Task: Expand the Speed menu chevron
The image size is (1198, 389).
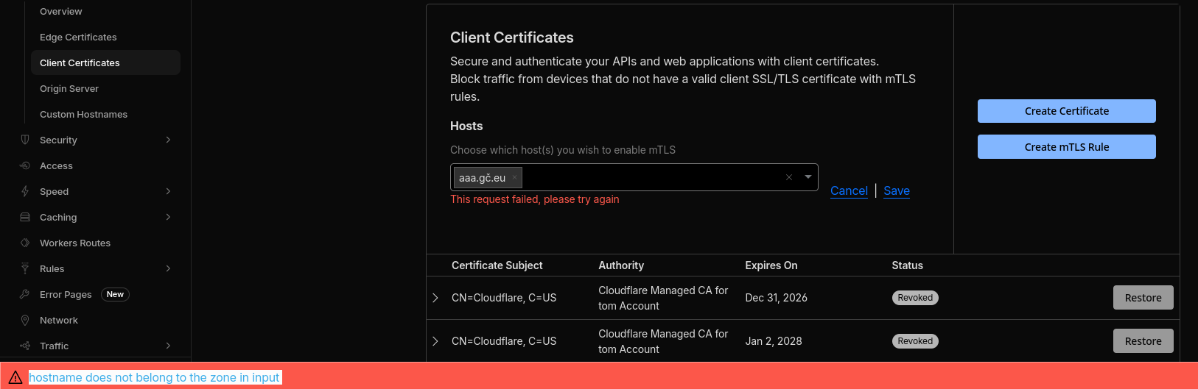Action: (x=168, y=191)
